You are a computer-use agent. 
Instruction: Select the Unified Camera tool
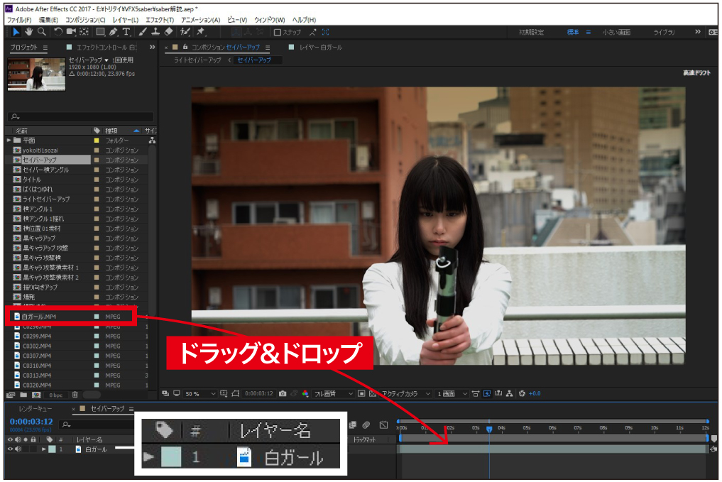click(71, 32)
